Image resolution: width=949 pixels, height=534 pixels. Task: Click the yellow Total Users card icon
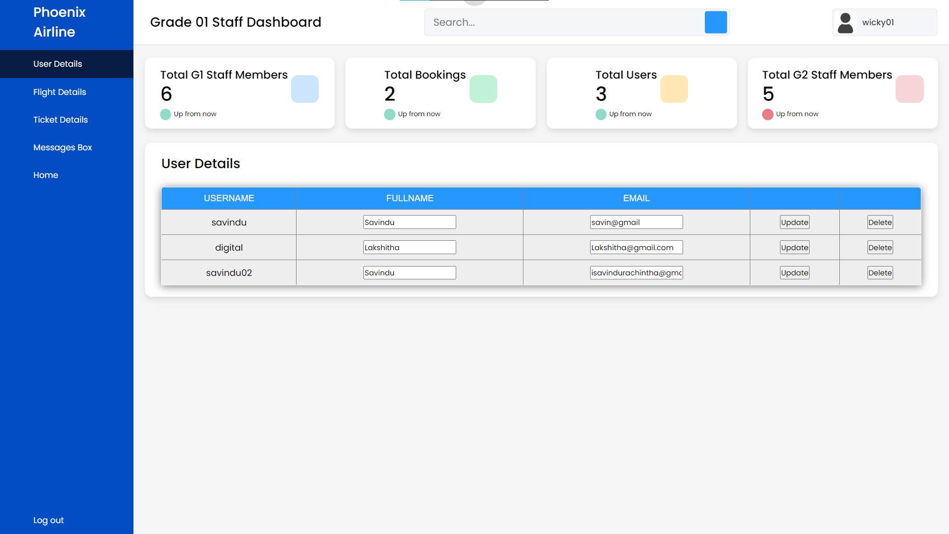point(674,89)
